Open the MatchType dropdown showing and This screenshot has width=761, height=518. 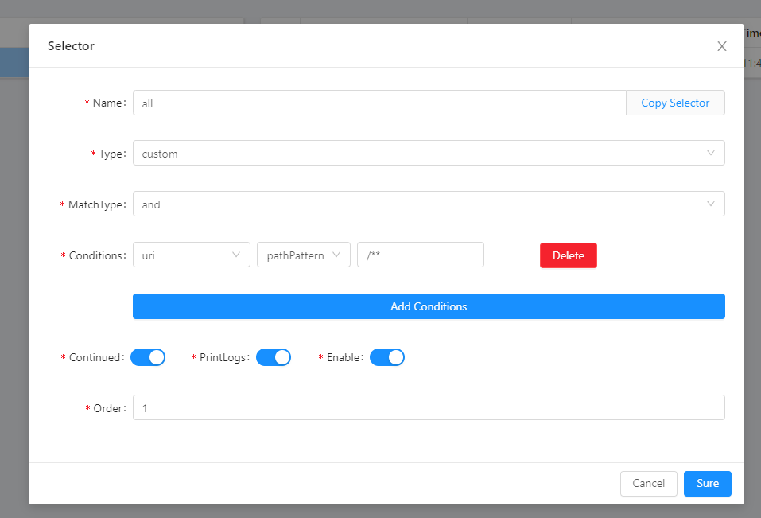click(x=429, y=204)
